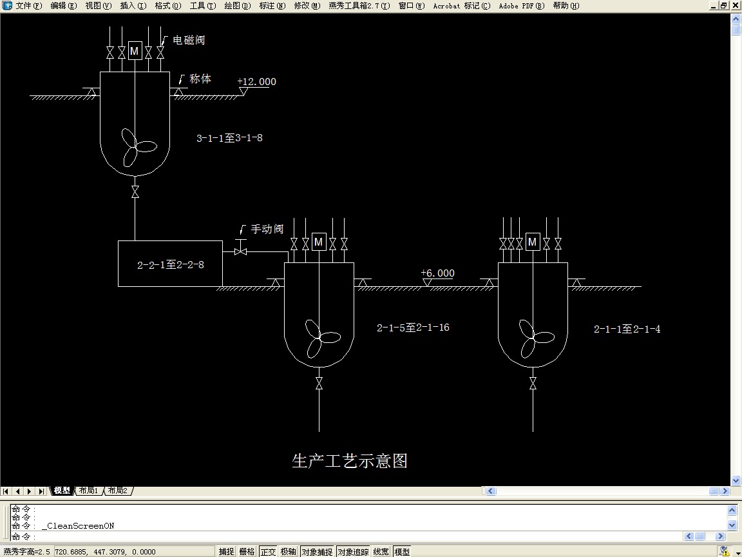
Task: Expand the 燕秀工具箱2.7 menu
Action: pyautogui.click(x=359, y=6)
